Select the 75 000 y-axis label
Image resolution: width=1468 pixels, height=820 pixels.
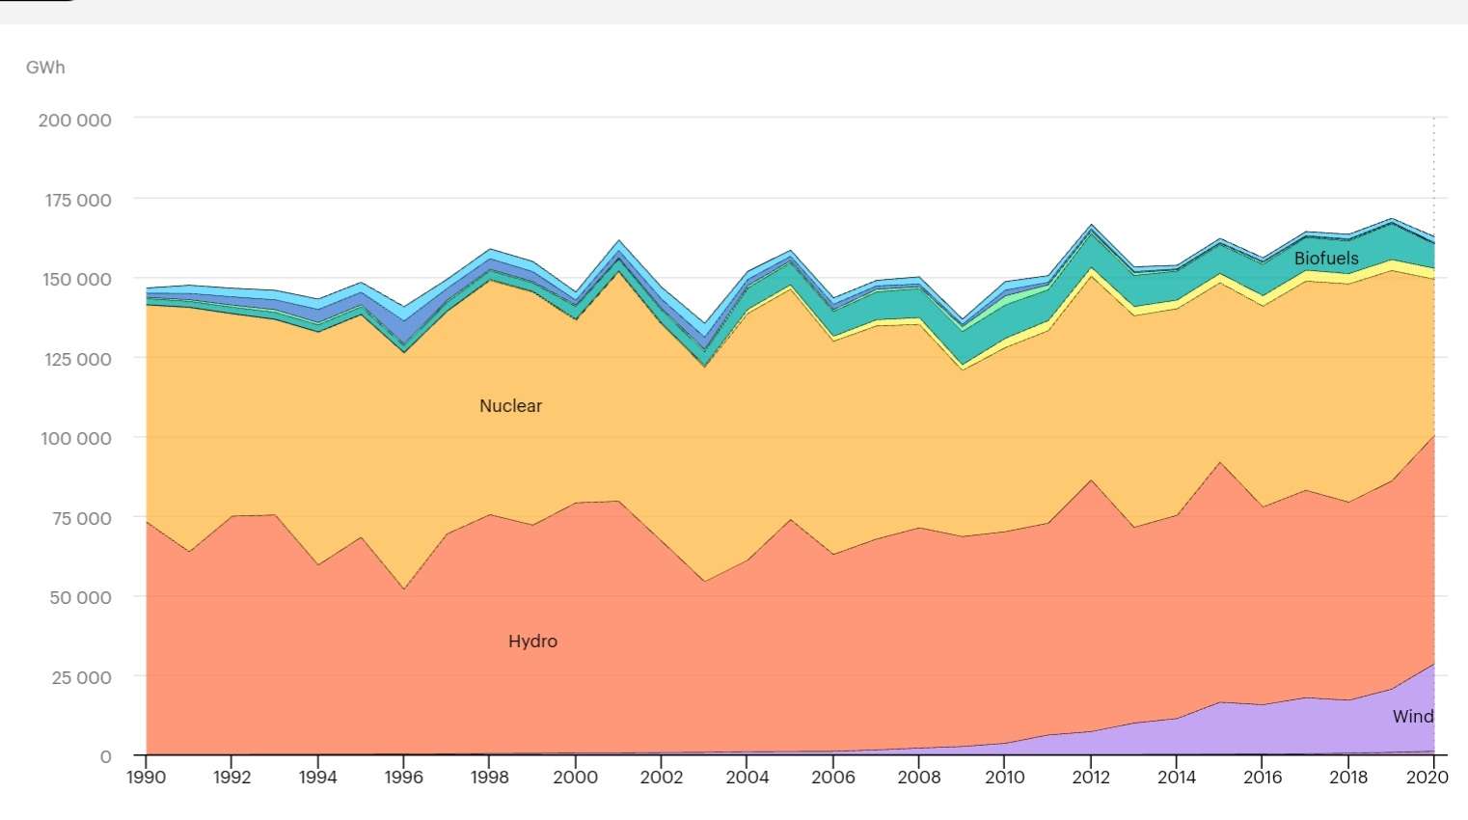click(x=79, y=519)
